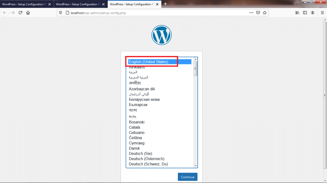Open the page actions three-dot menu
The height and width of the screenshot is (183, 327).
pyautogui.click(x=251, y=13)
